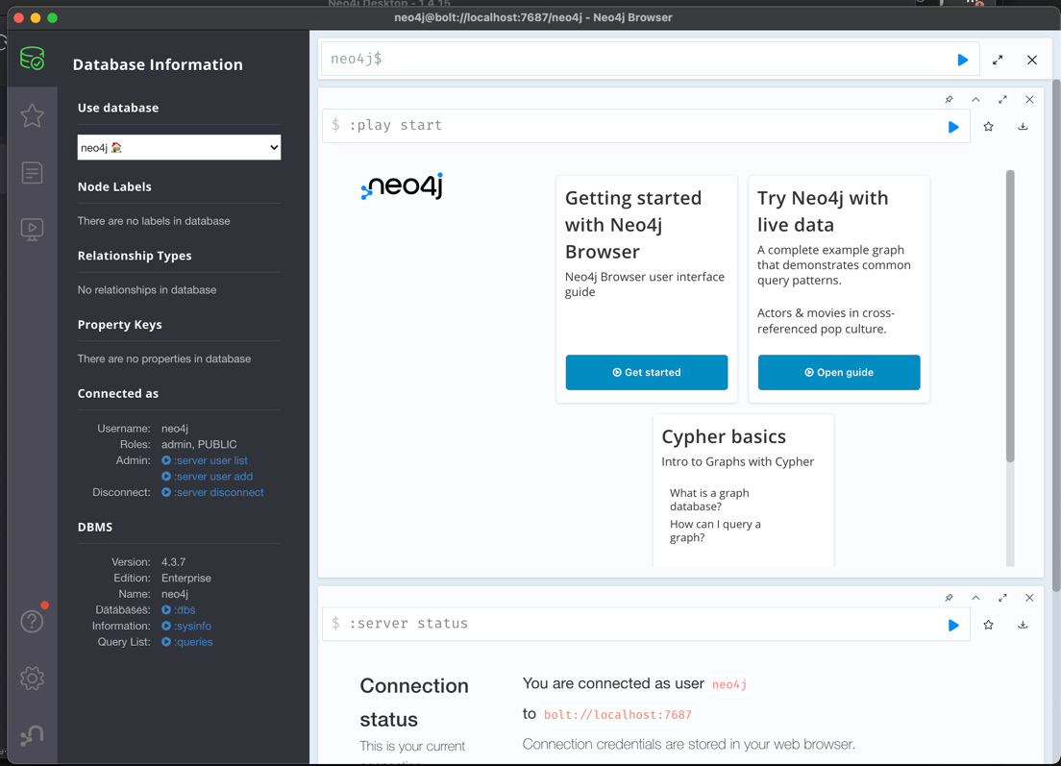The width and height of the screenshot is (1061, 766).
Task: Collapse the :play start frame
Action: point(975,99)
